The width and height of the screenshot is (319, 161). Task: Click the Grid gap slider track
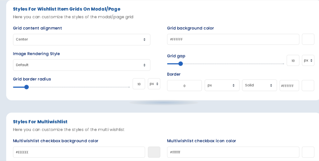point(232,64)
